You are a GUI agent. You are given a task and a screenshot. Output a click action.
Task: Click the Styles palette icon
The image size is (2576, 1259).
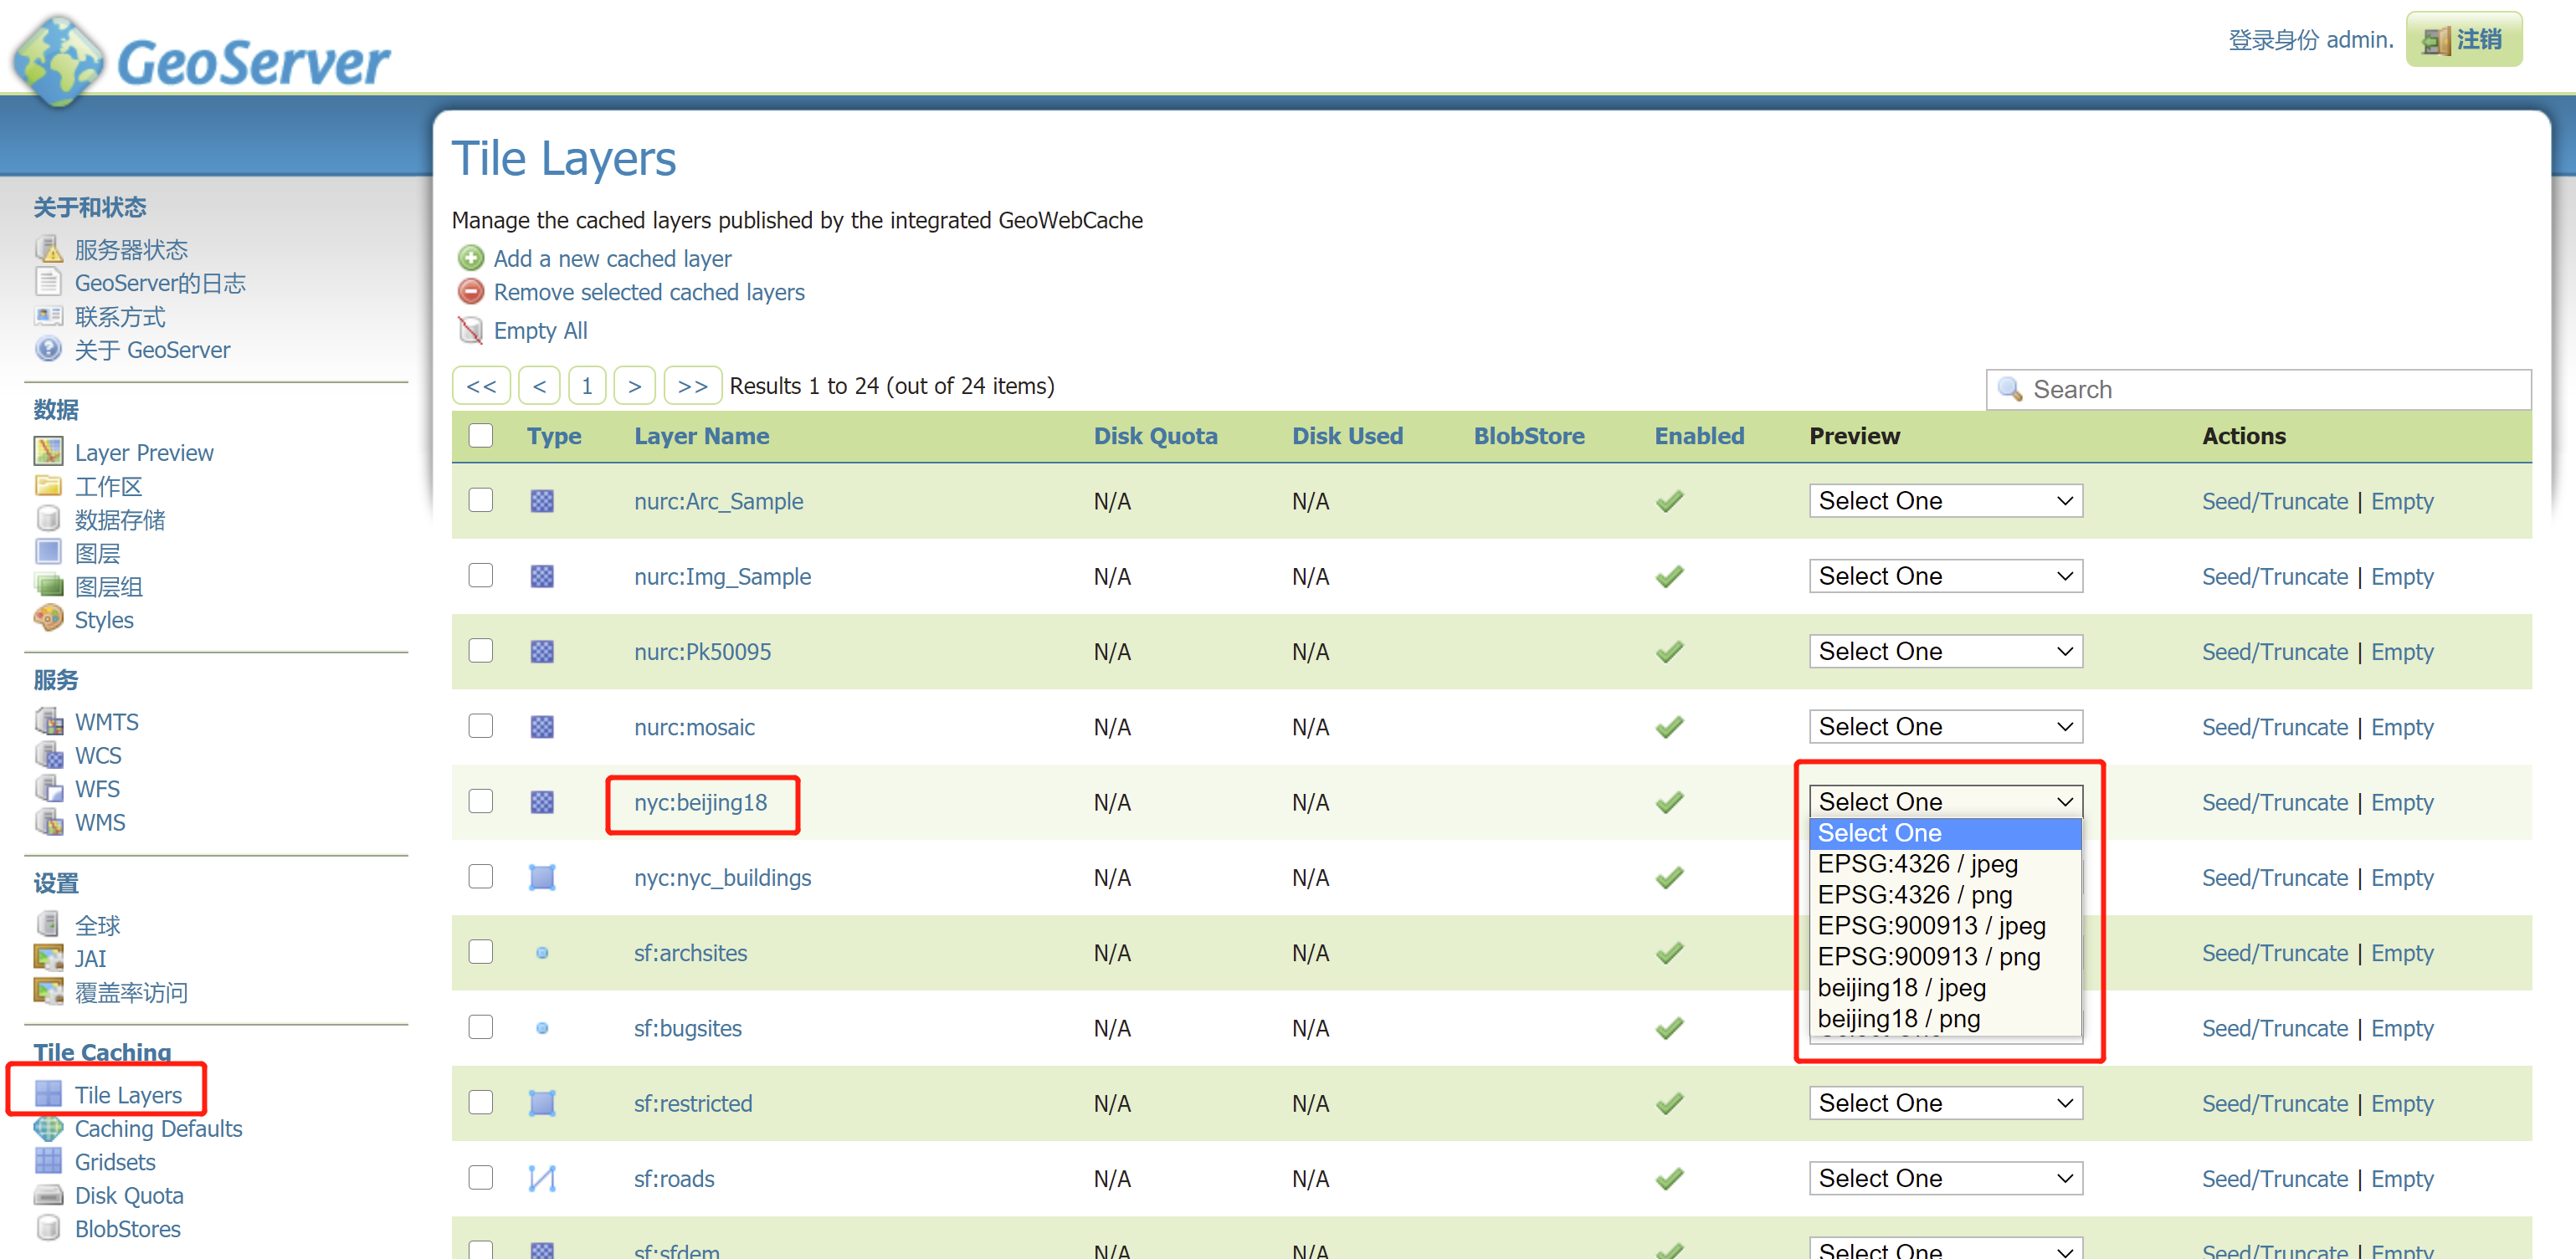tap(48, 618)
